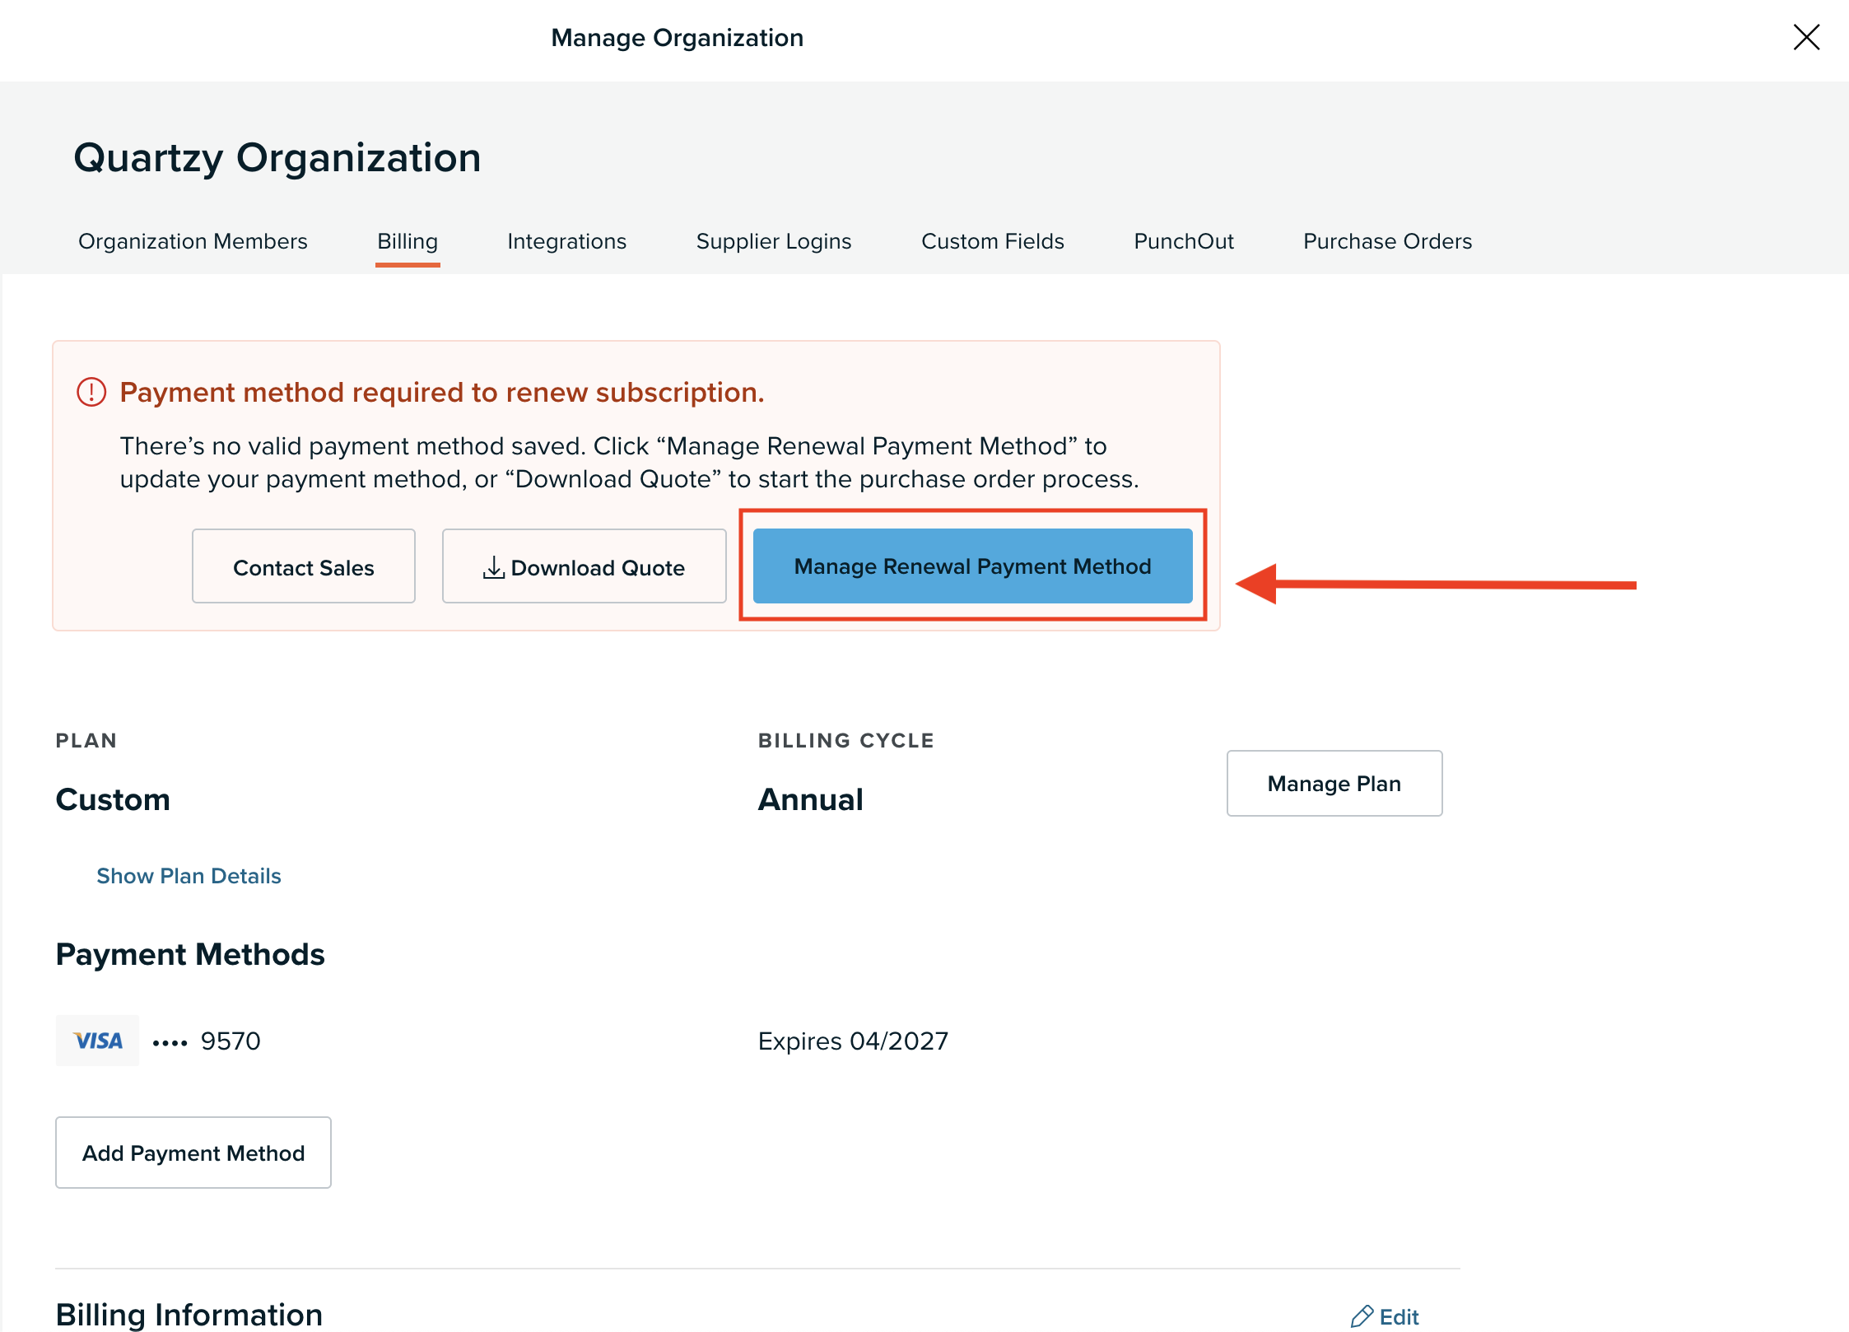Click the Annual billing cycle value

tap(811, 799)
